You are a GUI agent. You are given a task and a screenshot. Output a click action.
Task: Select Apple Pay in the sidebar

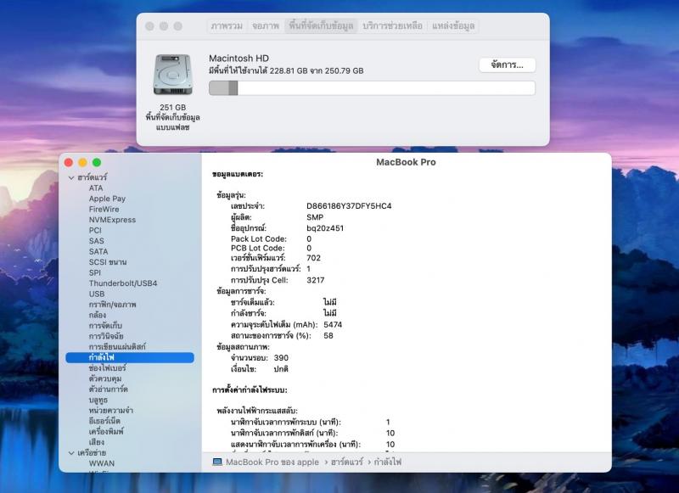tap(107, 199)
